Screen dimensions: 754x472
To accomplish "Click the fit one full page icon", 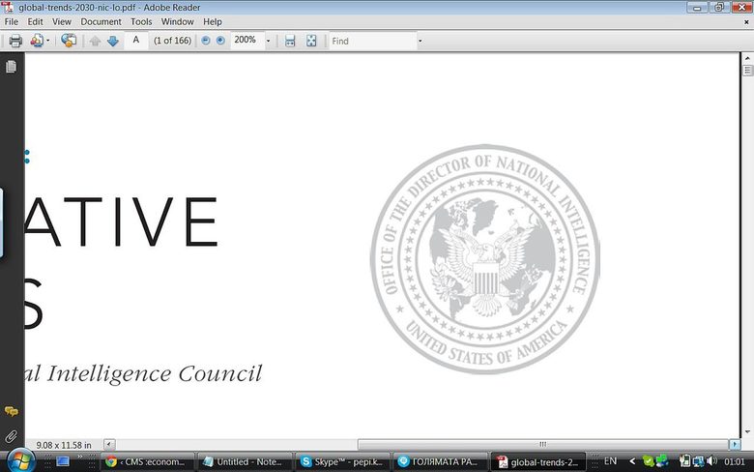I will pos(311,41).
